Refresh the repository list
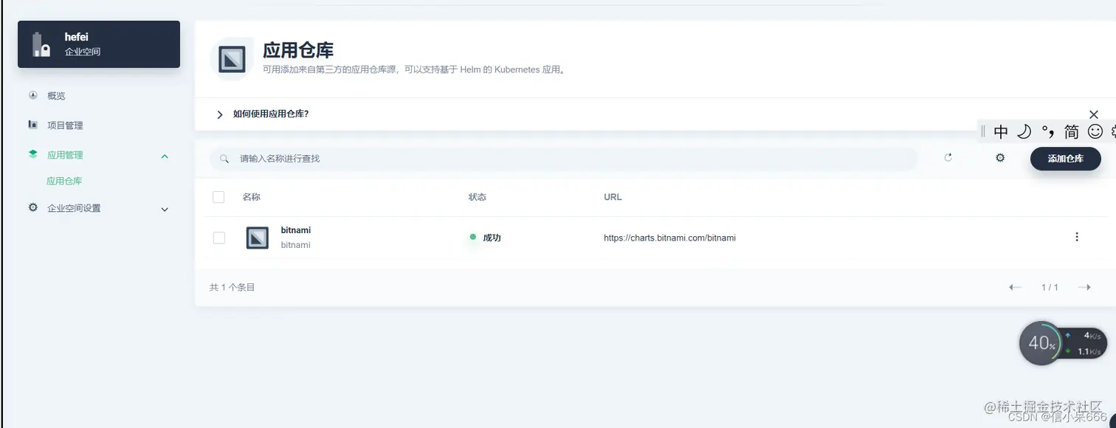Image resolution: width=1116 pixels, height=428 pixels. (948, 157)
